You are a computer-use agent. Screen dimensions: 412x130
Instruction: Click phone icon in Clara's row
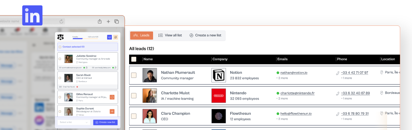click(338, 114)
